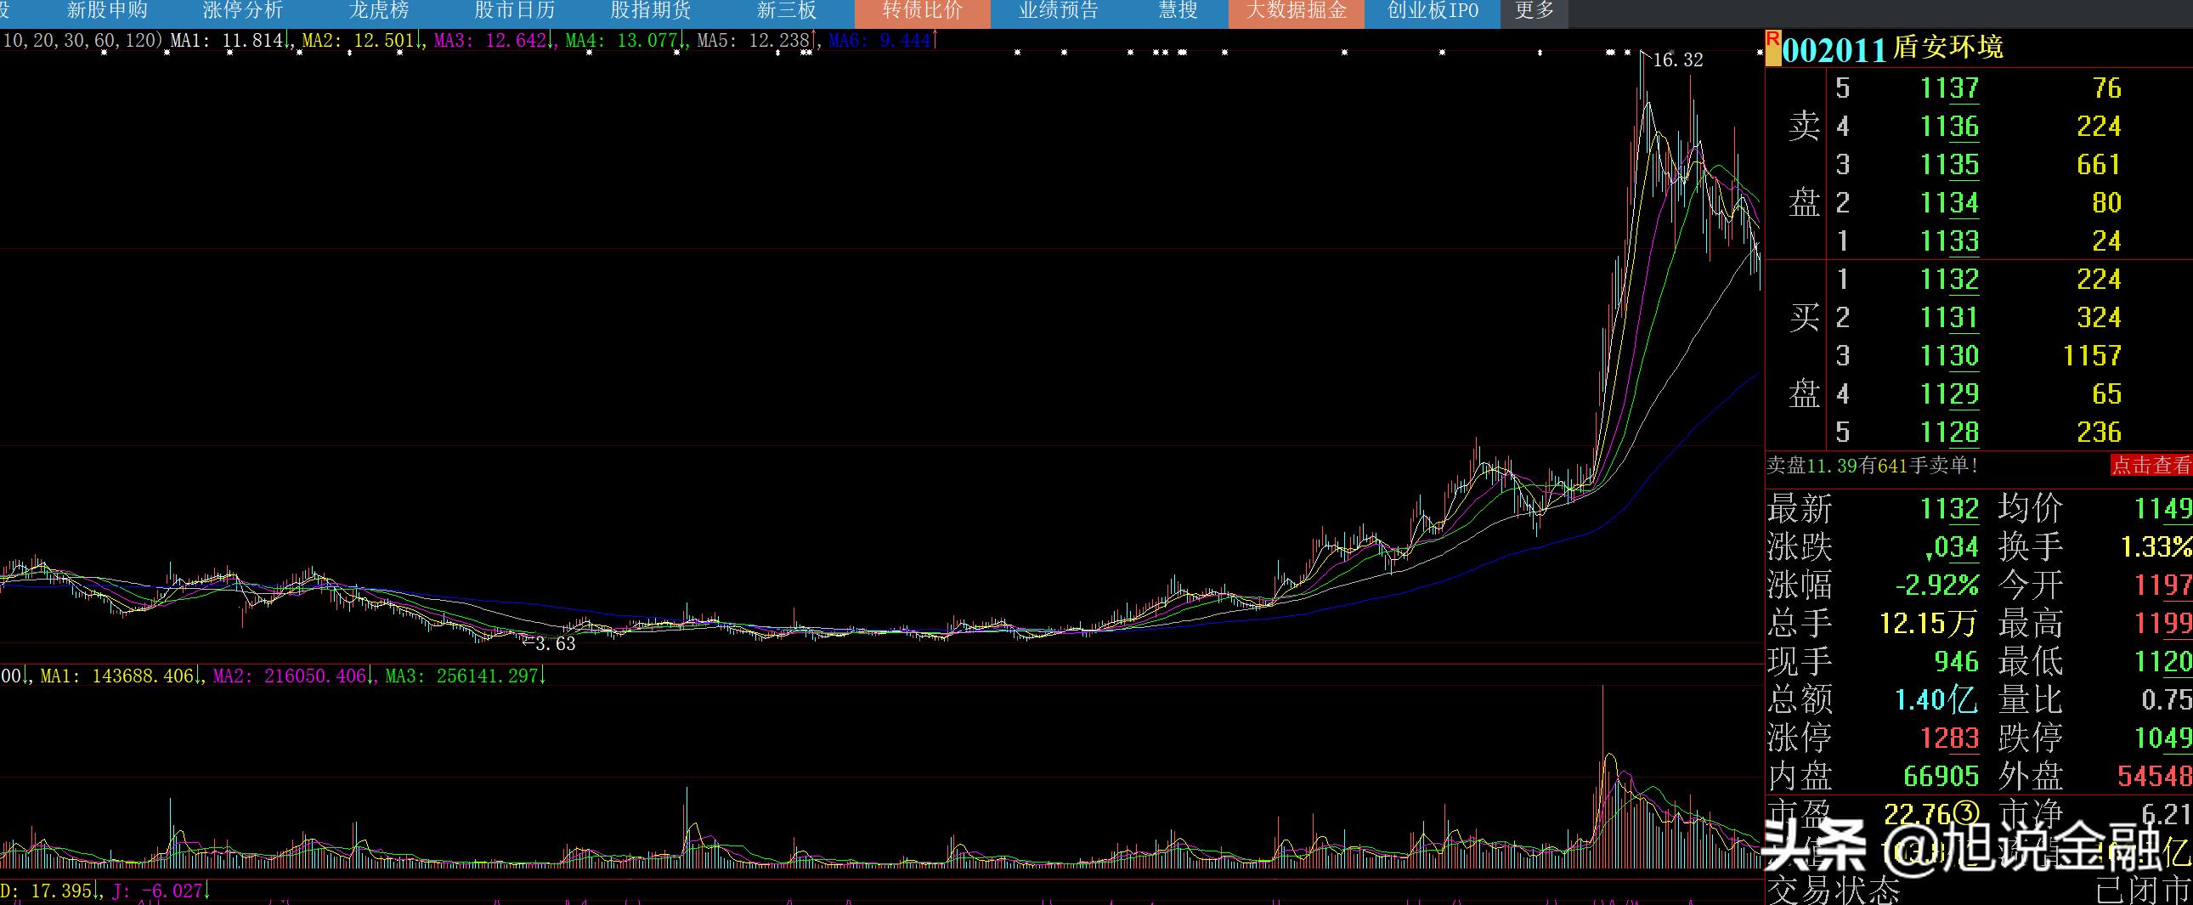
Task: Go to the 股指期货 tab
Action: pyautogui.click(x=650, y=11)
